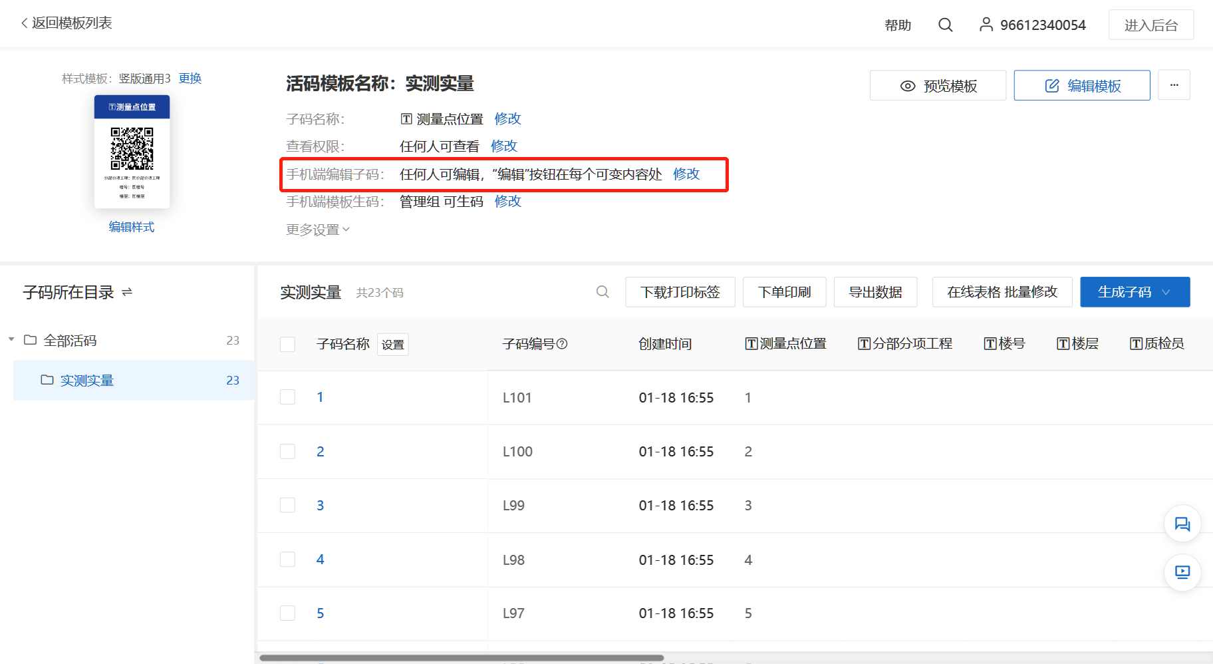
Task: Click the search icon in the code list toolbar
Action: pyautogui.click(x=603, y=292)
